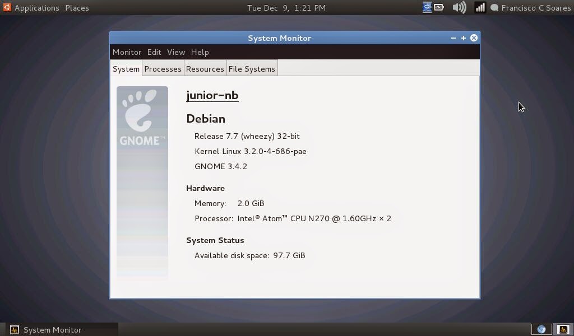
Task: Open the Monitor menu
Action: tap(127, 52)
